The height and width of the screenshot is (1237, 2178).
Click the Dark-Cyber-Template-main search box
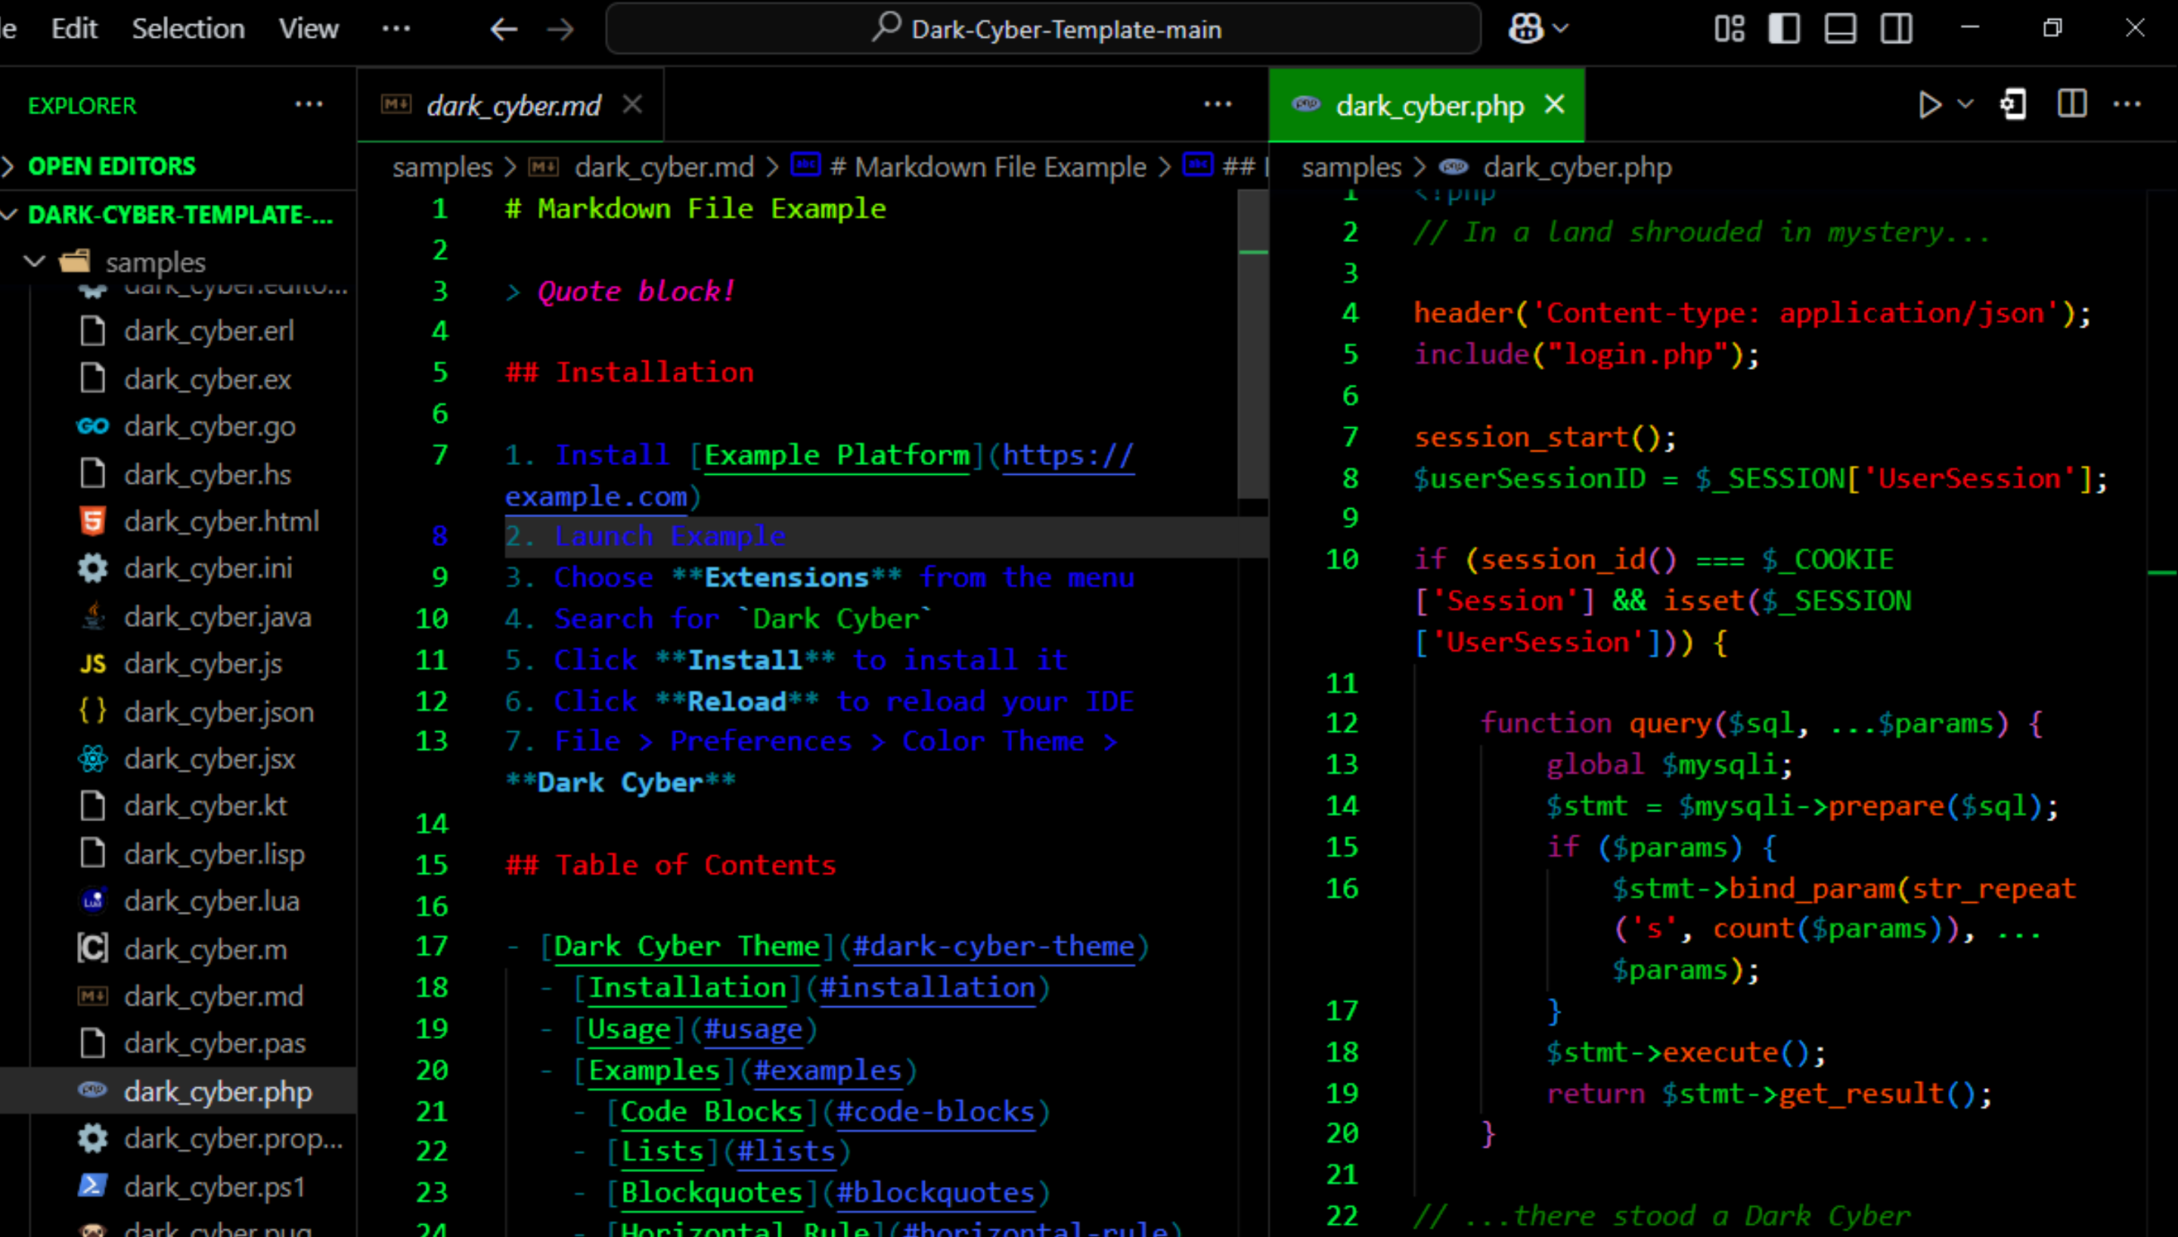[x=1043, y=29]
